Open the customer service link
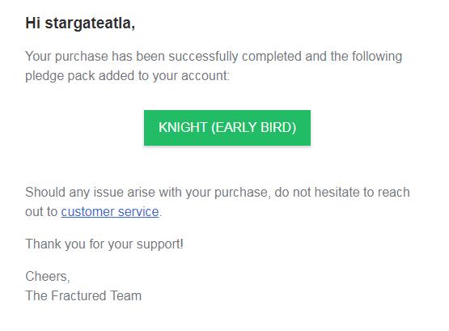449x331 pixels. (110, 212)
